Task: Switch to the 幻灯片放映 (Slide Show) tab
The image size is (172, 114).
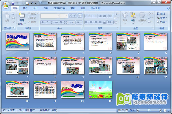Action: coord(59,9)
